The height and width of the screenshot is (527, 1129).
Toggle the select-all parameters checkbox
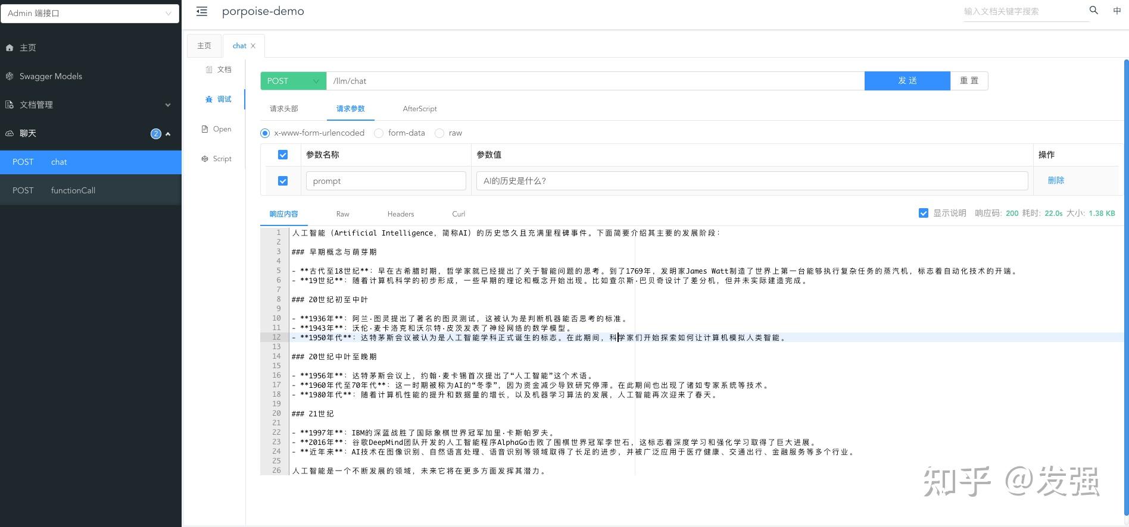[x=283, y=155]
